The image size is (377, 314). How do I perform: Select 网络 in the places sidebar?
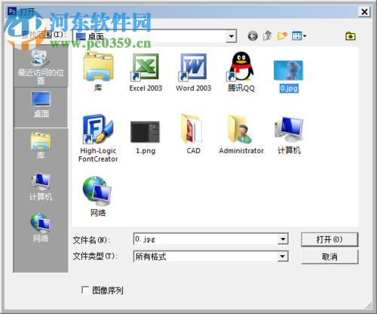(x=41, y=228)
